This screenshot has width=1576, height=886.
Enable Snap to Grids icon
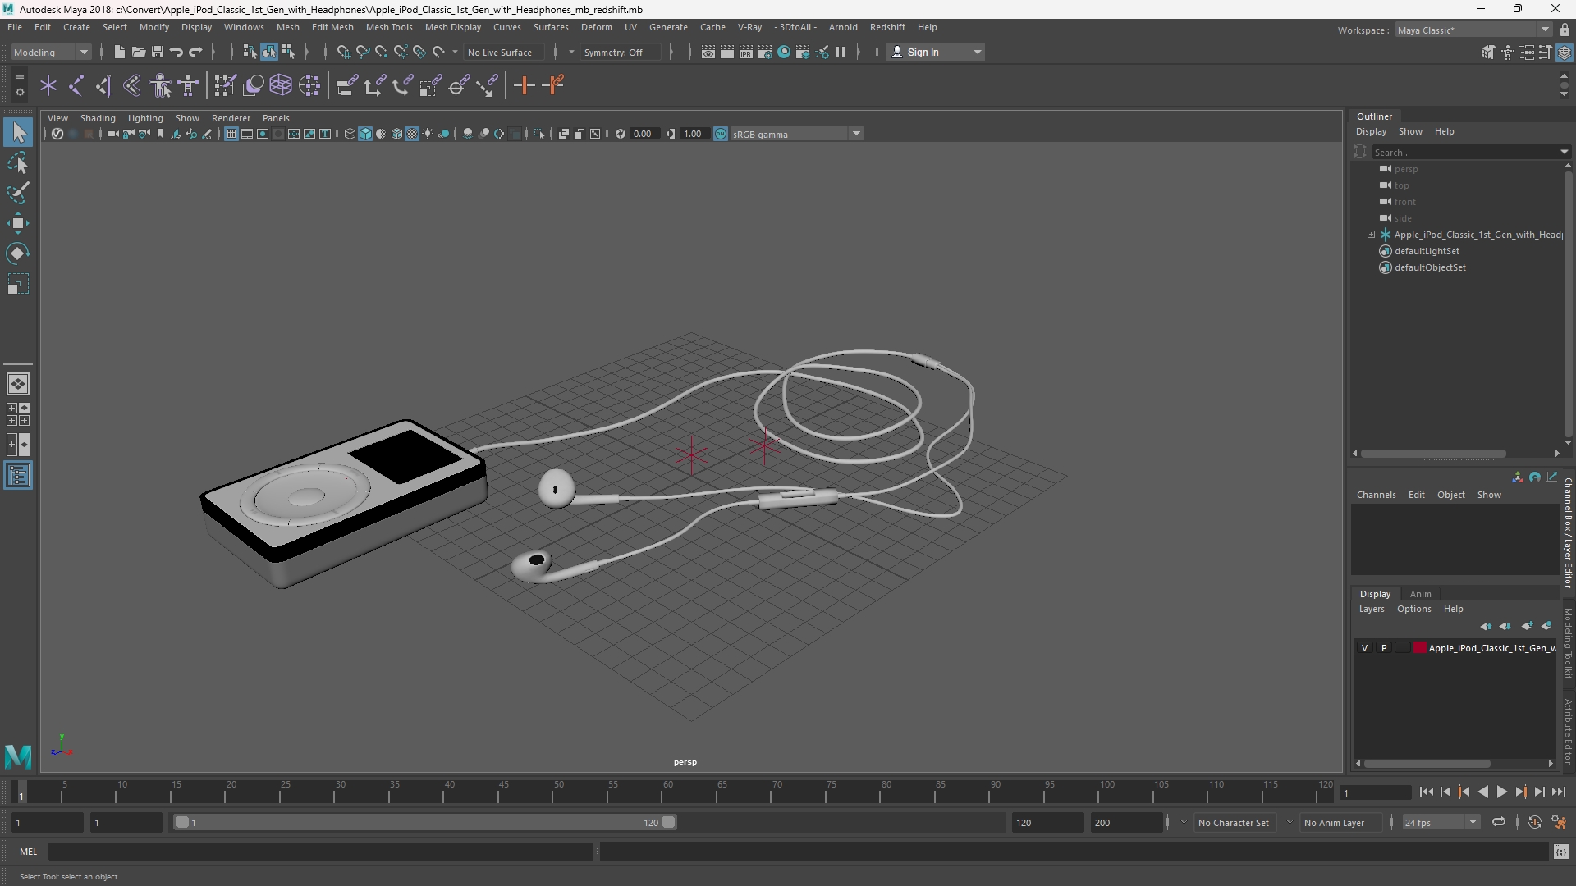(344, 52)
